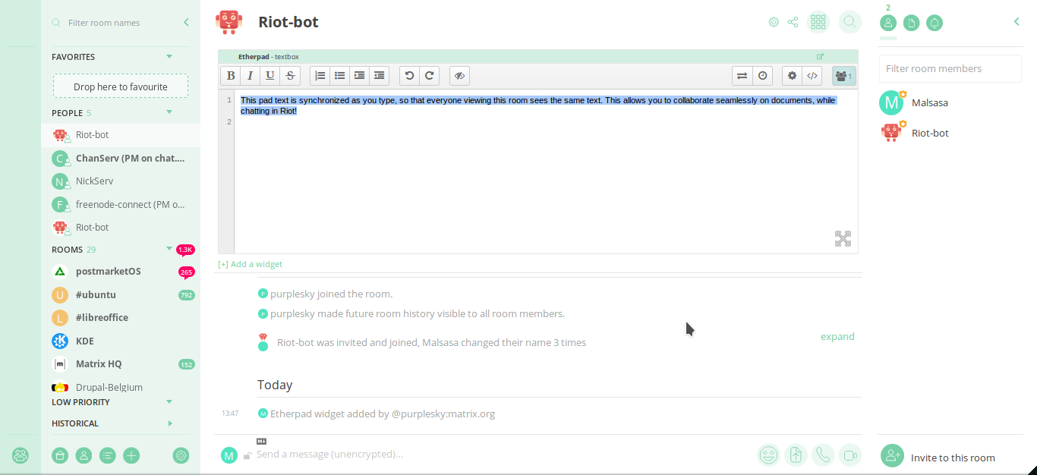The width and height of the screenshot is (1037, 475).
Task: Show users on this pad
Action: (843, 76)
